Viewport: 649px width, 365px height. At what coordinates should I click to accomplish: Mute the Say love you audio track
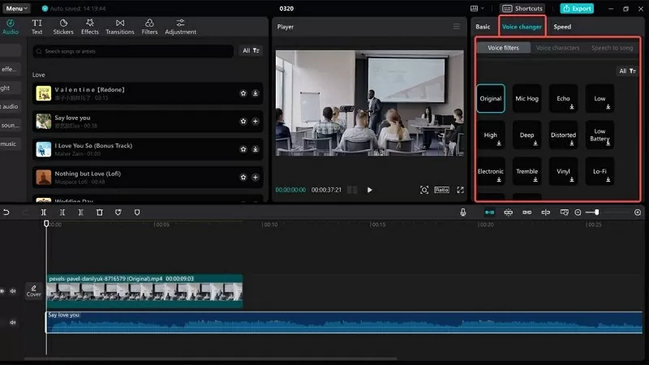click(x=13, y=322)
